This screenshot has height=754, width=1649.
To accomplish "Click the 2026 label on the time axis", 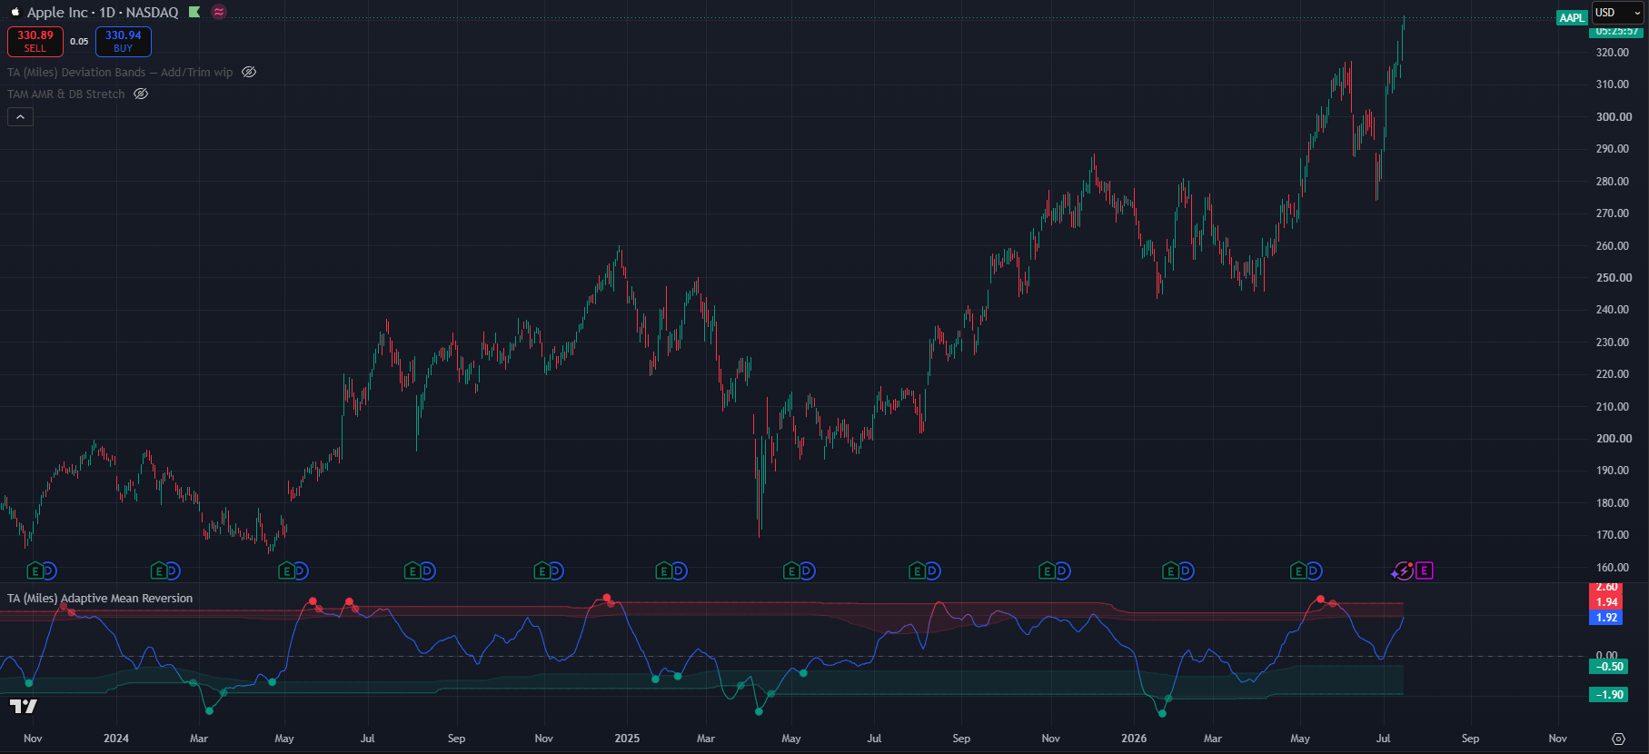I will [x=1134, y=739].
